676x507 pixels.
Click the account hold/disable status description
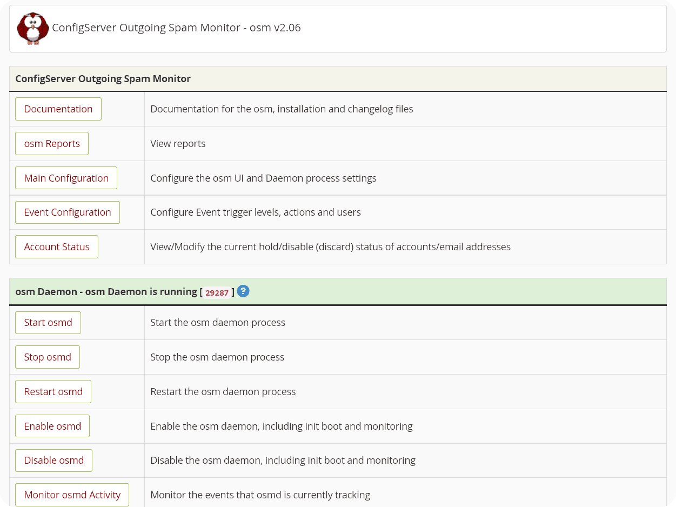(330, 247)
